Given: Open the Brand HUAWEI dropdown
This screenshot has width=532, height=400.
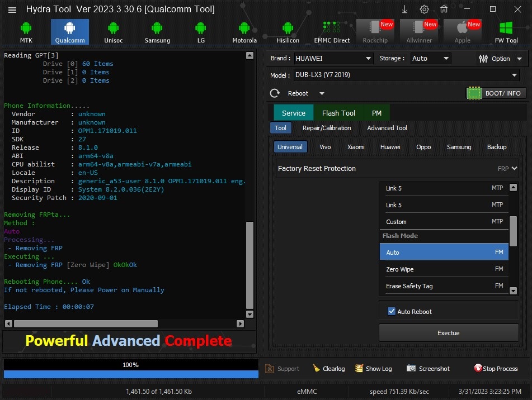Looking at the screenshot, I should click(333, 58).
